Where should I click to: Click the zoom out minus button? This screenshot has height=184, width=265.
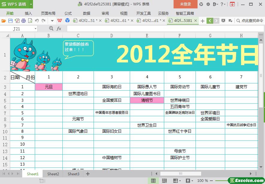[211, 181]
